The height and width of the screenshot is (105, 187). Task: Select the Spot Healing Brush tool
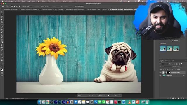(x=2, y=30)
